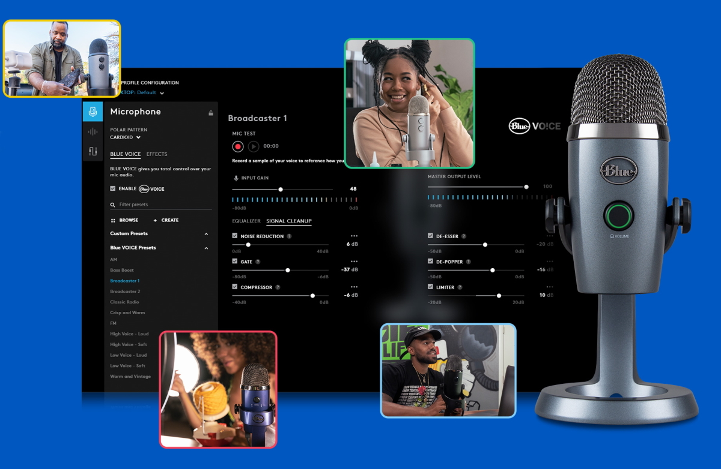
Task: Open De-Esser three-dot options
Action: [550, 236]
